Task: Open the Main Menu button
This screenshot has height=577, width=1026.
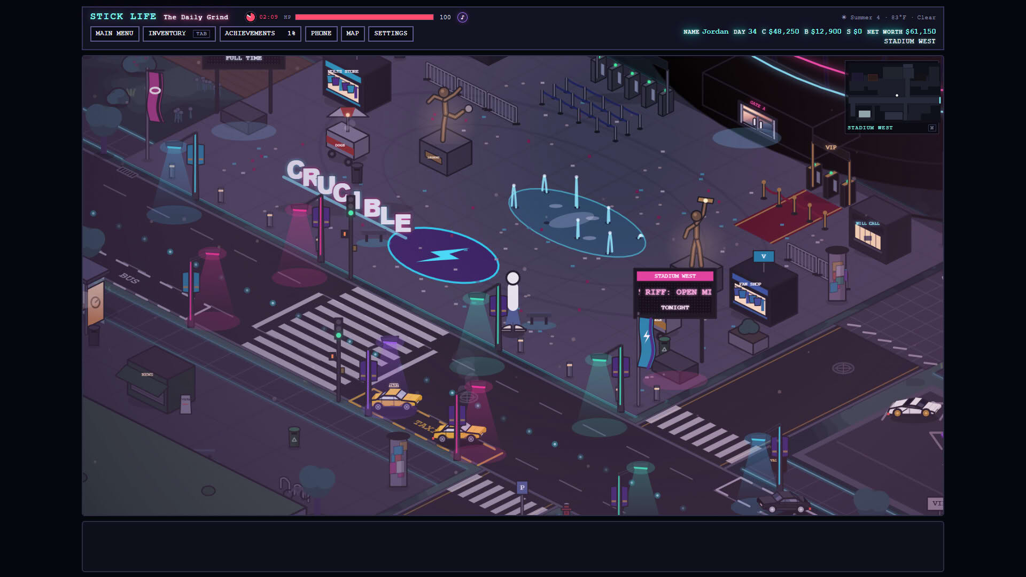Action: [x=114, y=33]
